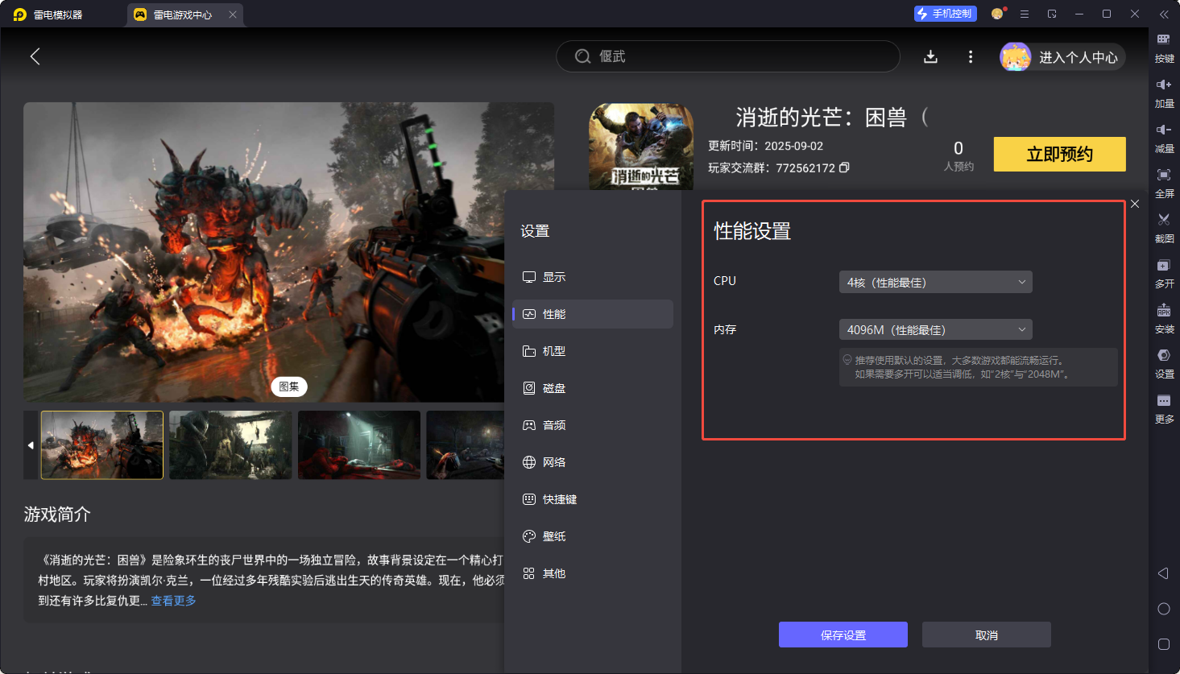Click the search input field
This screenshot has height=674, width=1180.
click(741, 56)
